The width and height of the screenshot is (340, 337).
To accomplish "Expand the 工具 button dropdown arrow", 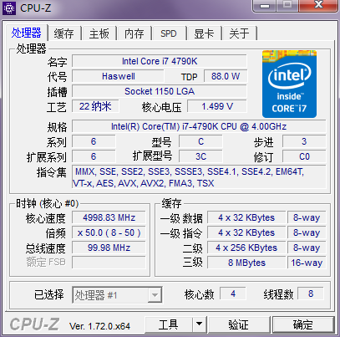I will pyautogui.click(x=199, y=324).
